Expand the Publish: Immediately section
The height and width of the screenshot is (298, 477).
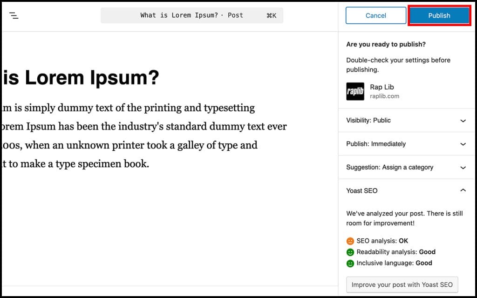[463, 144]
